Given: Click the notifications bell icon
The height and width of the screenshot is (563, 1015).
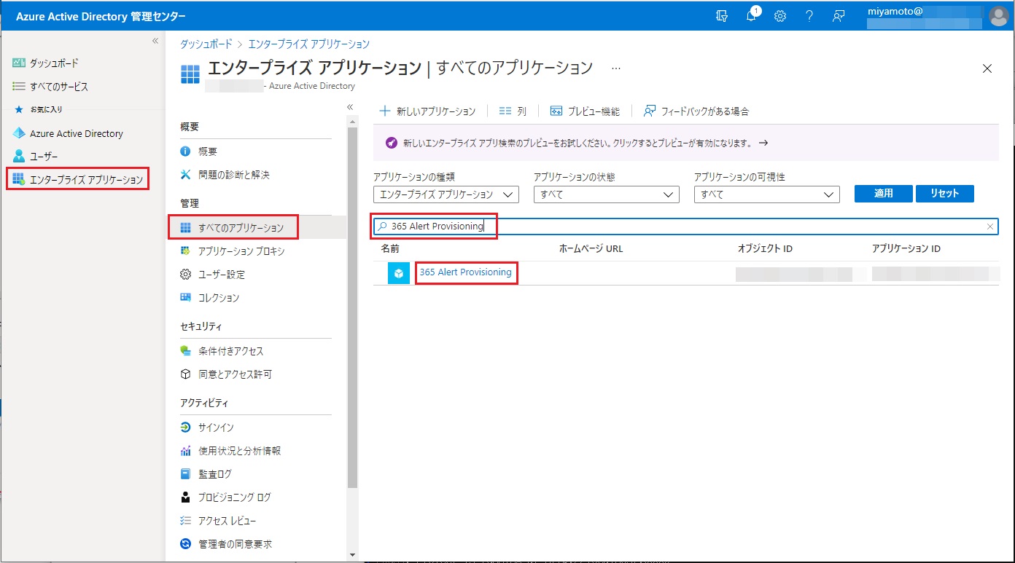Looking at the screenshot, I should pos(751,16).
